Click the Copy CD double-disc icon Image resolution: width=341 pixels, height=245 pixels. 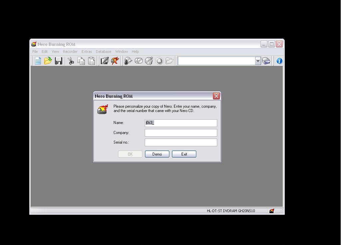[139, 61]
